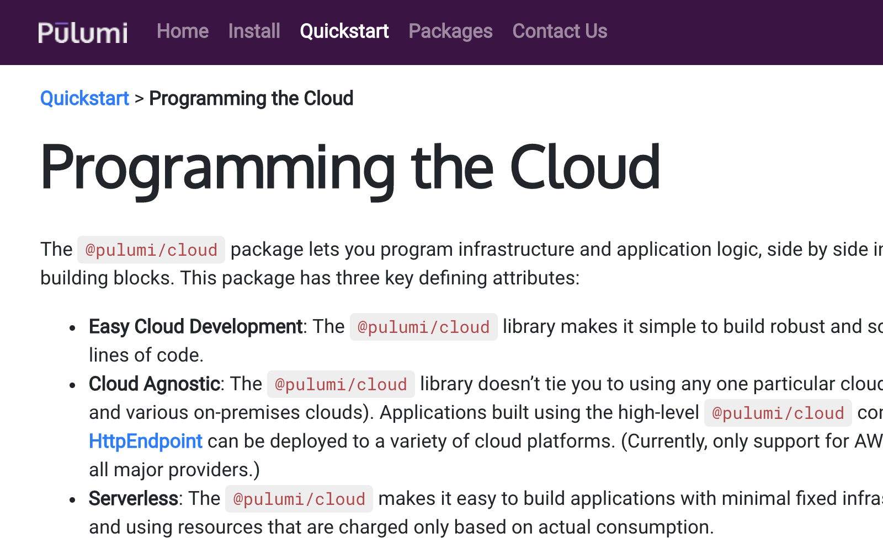The height and width of the screenshot is (560, 883).
Task: Click @pulumi/cloud code after Cloud Agnostic
Action: tap(341, 384)
